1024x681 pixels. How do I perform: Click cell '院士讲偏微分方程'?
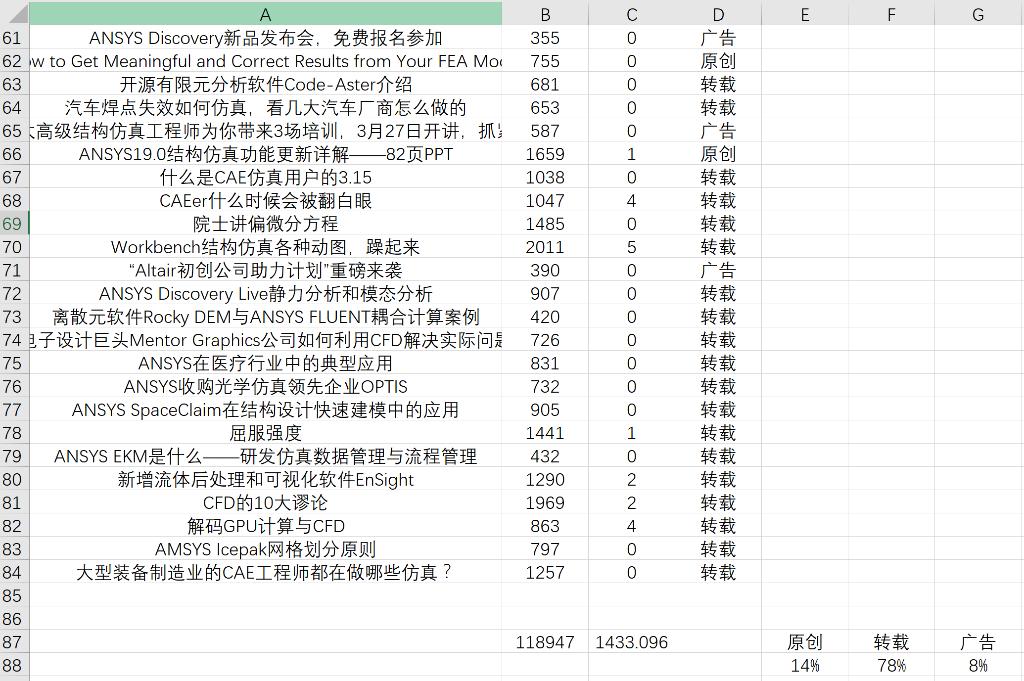click(266, 224)
